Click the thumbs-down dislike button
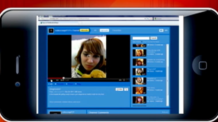This screenshot has height=122, width=218. 126,89
